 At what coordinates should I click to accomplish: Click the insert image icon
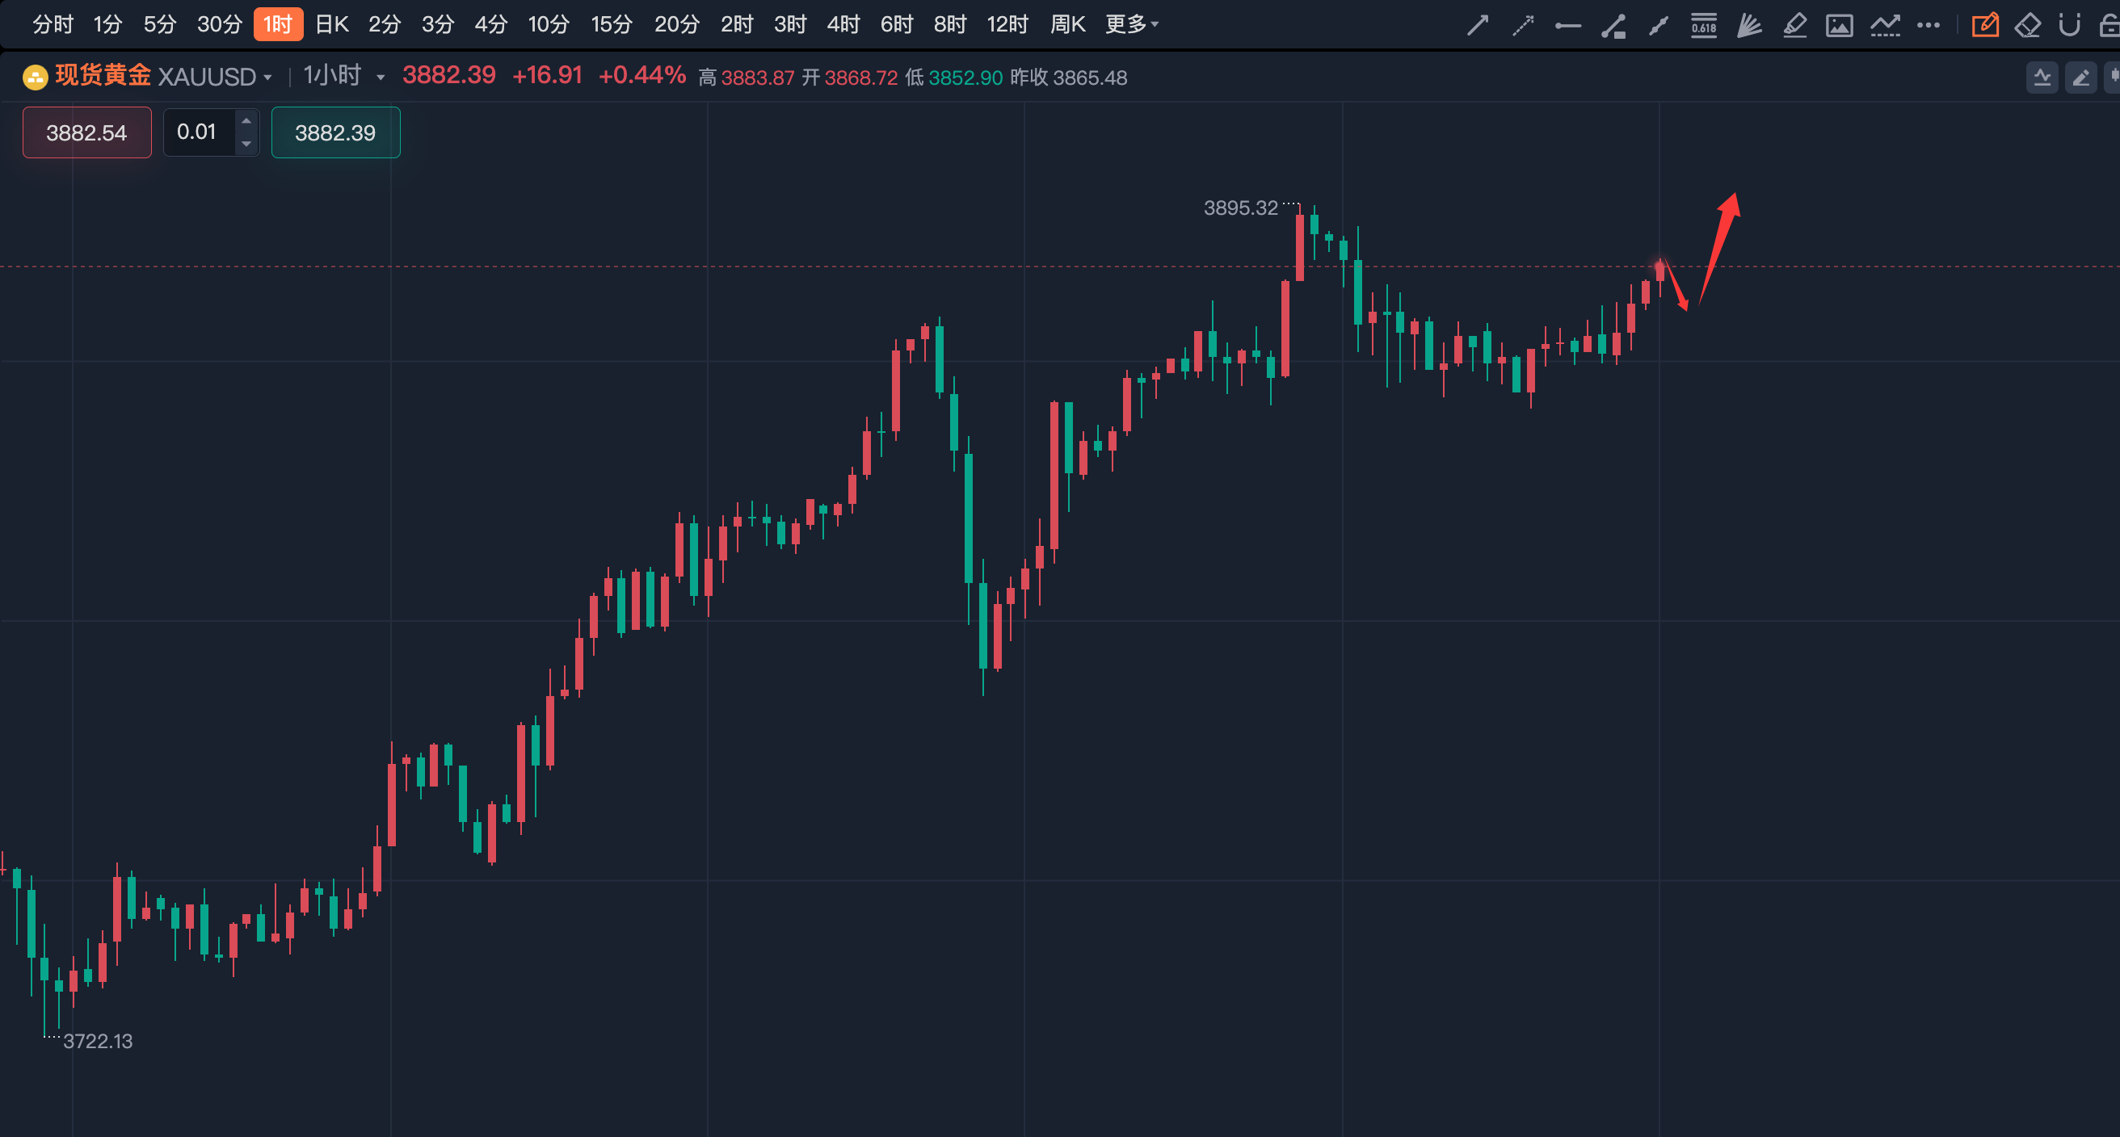(x=1840, y=26)
